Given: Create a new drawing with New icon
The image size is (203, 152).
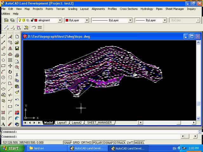Looking at the screenshot, I should coord(17,37).
